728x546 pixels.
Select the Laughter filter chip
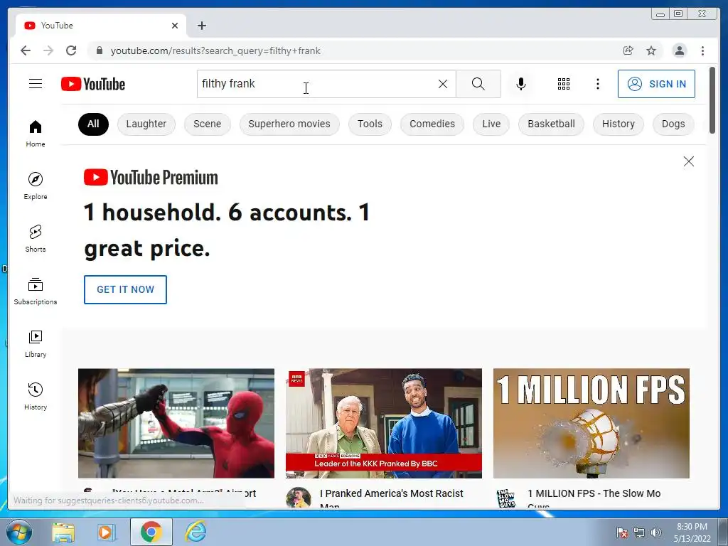146,124
